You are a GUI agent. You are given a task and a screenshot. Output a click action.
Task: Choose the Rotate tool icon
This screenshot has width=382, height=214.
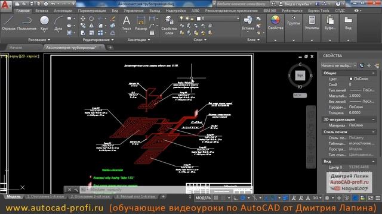91,18
